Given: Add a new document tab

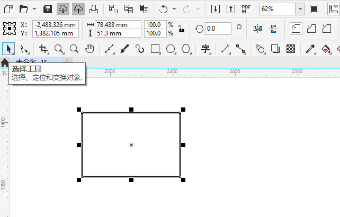Looking at the screenshot, I should click(x=67, y=61).
